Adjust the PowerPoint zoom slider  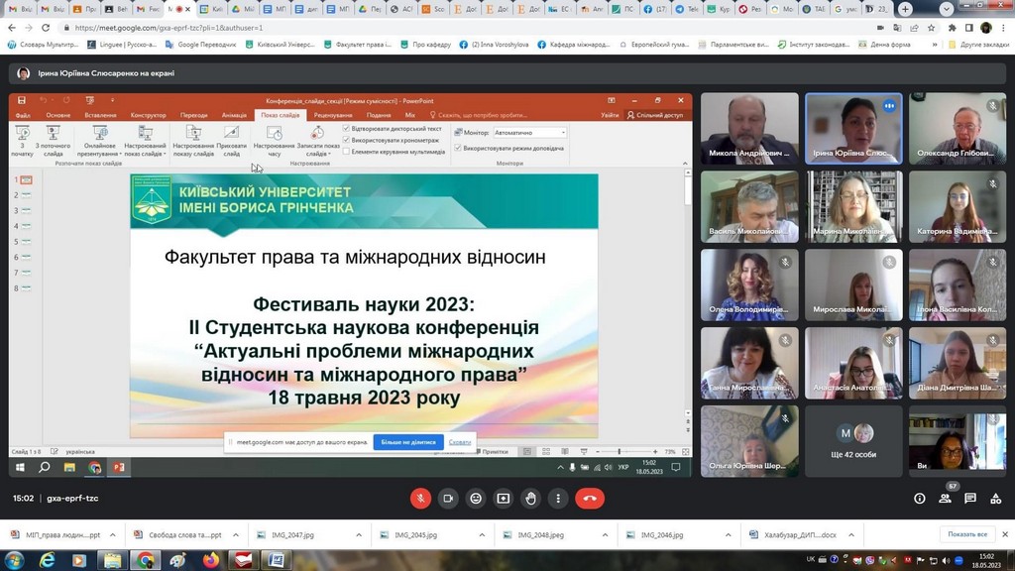click(x=620, y=452)
